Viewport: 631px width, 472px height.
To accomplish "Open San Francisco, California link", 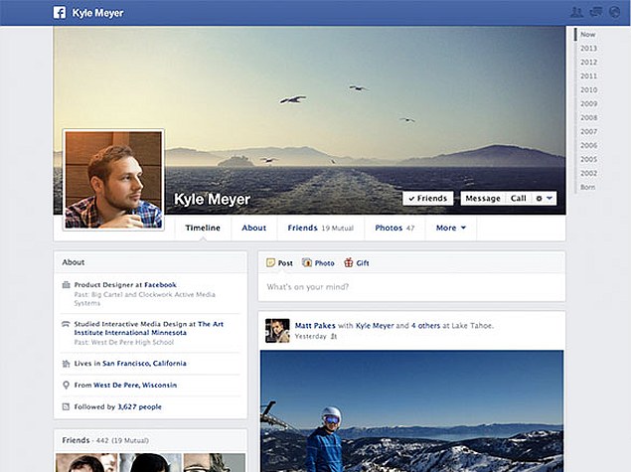I will click(x=144, y=364).
